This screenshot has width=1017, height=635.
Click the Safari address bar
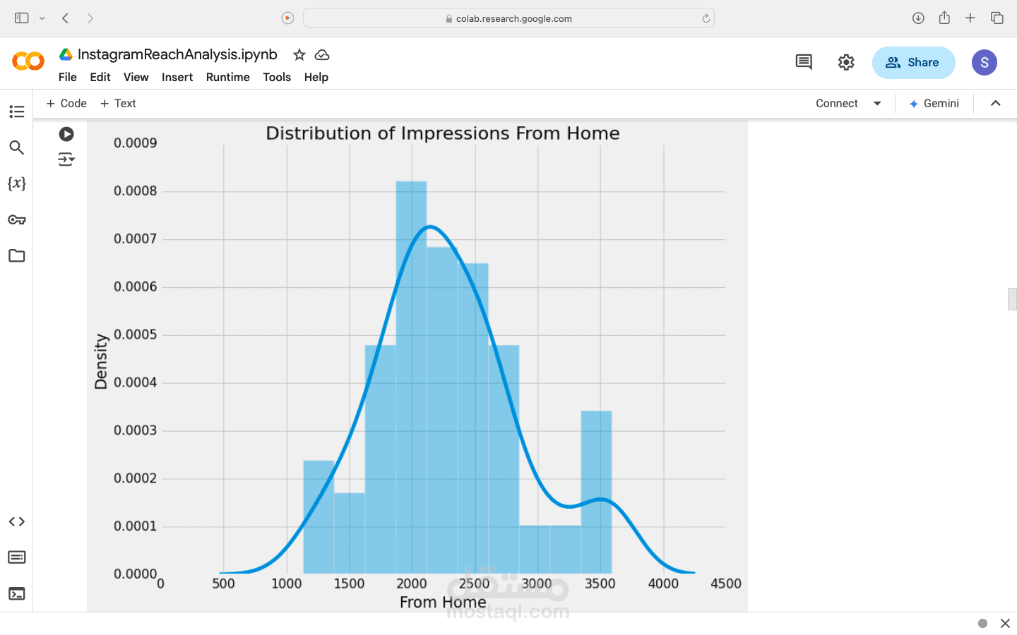pyautogui.click(x=509, y=18)
